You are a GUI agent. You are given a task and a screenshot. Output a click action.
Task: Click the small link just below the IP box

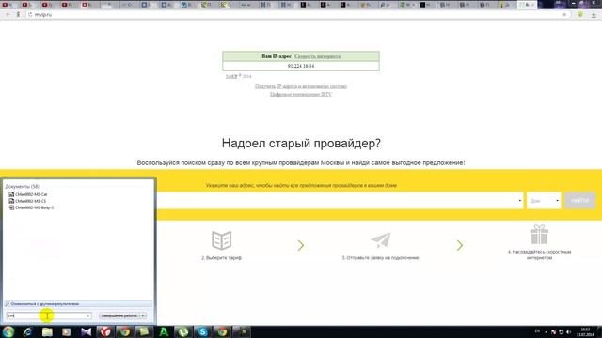[231, 76]
